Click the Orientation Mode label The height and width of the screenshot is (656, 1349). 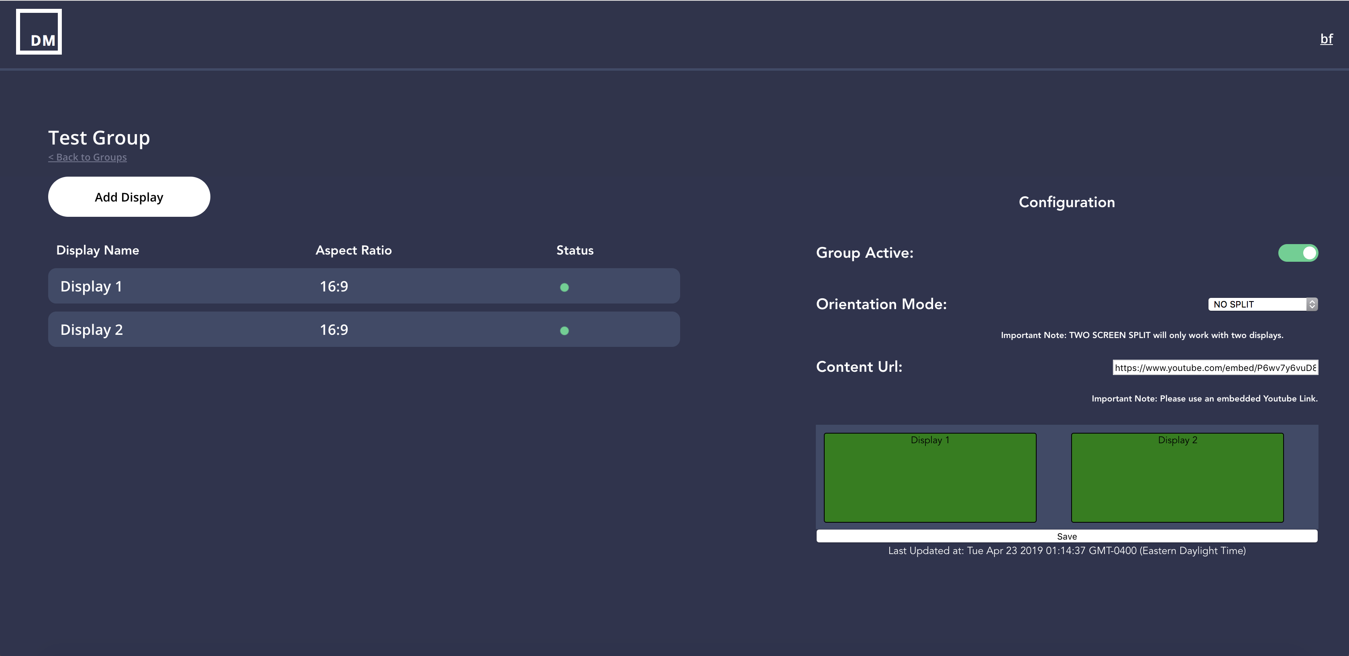point(881,304)
